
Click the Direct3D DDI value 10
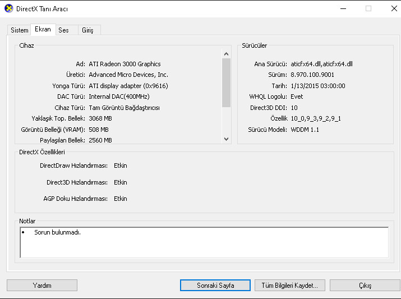click(x=294, y=108)
